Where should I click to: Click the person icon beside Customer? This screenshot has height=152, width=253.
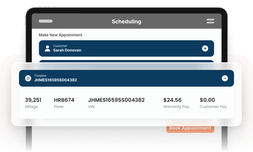tap(47, 48)
